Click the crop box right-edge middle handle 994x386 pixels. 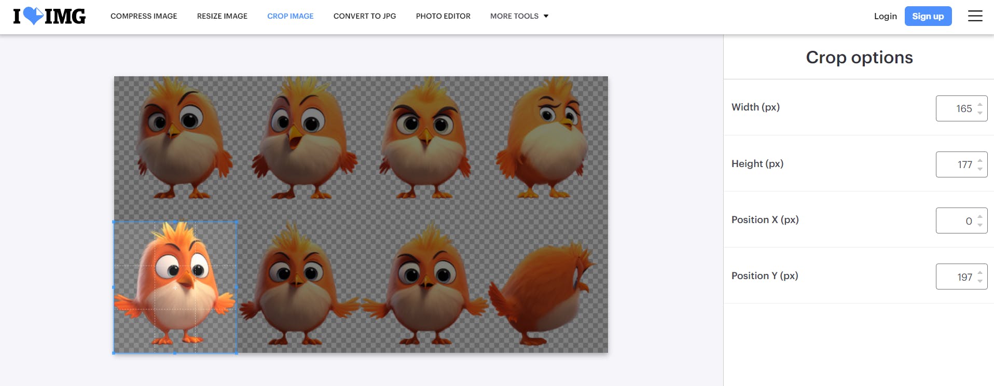click(x=237, y=287)
